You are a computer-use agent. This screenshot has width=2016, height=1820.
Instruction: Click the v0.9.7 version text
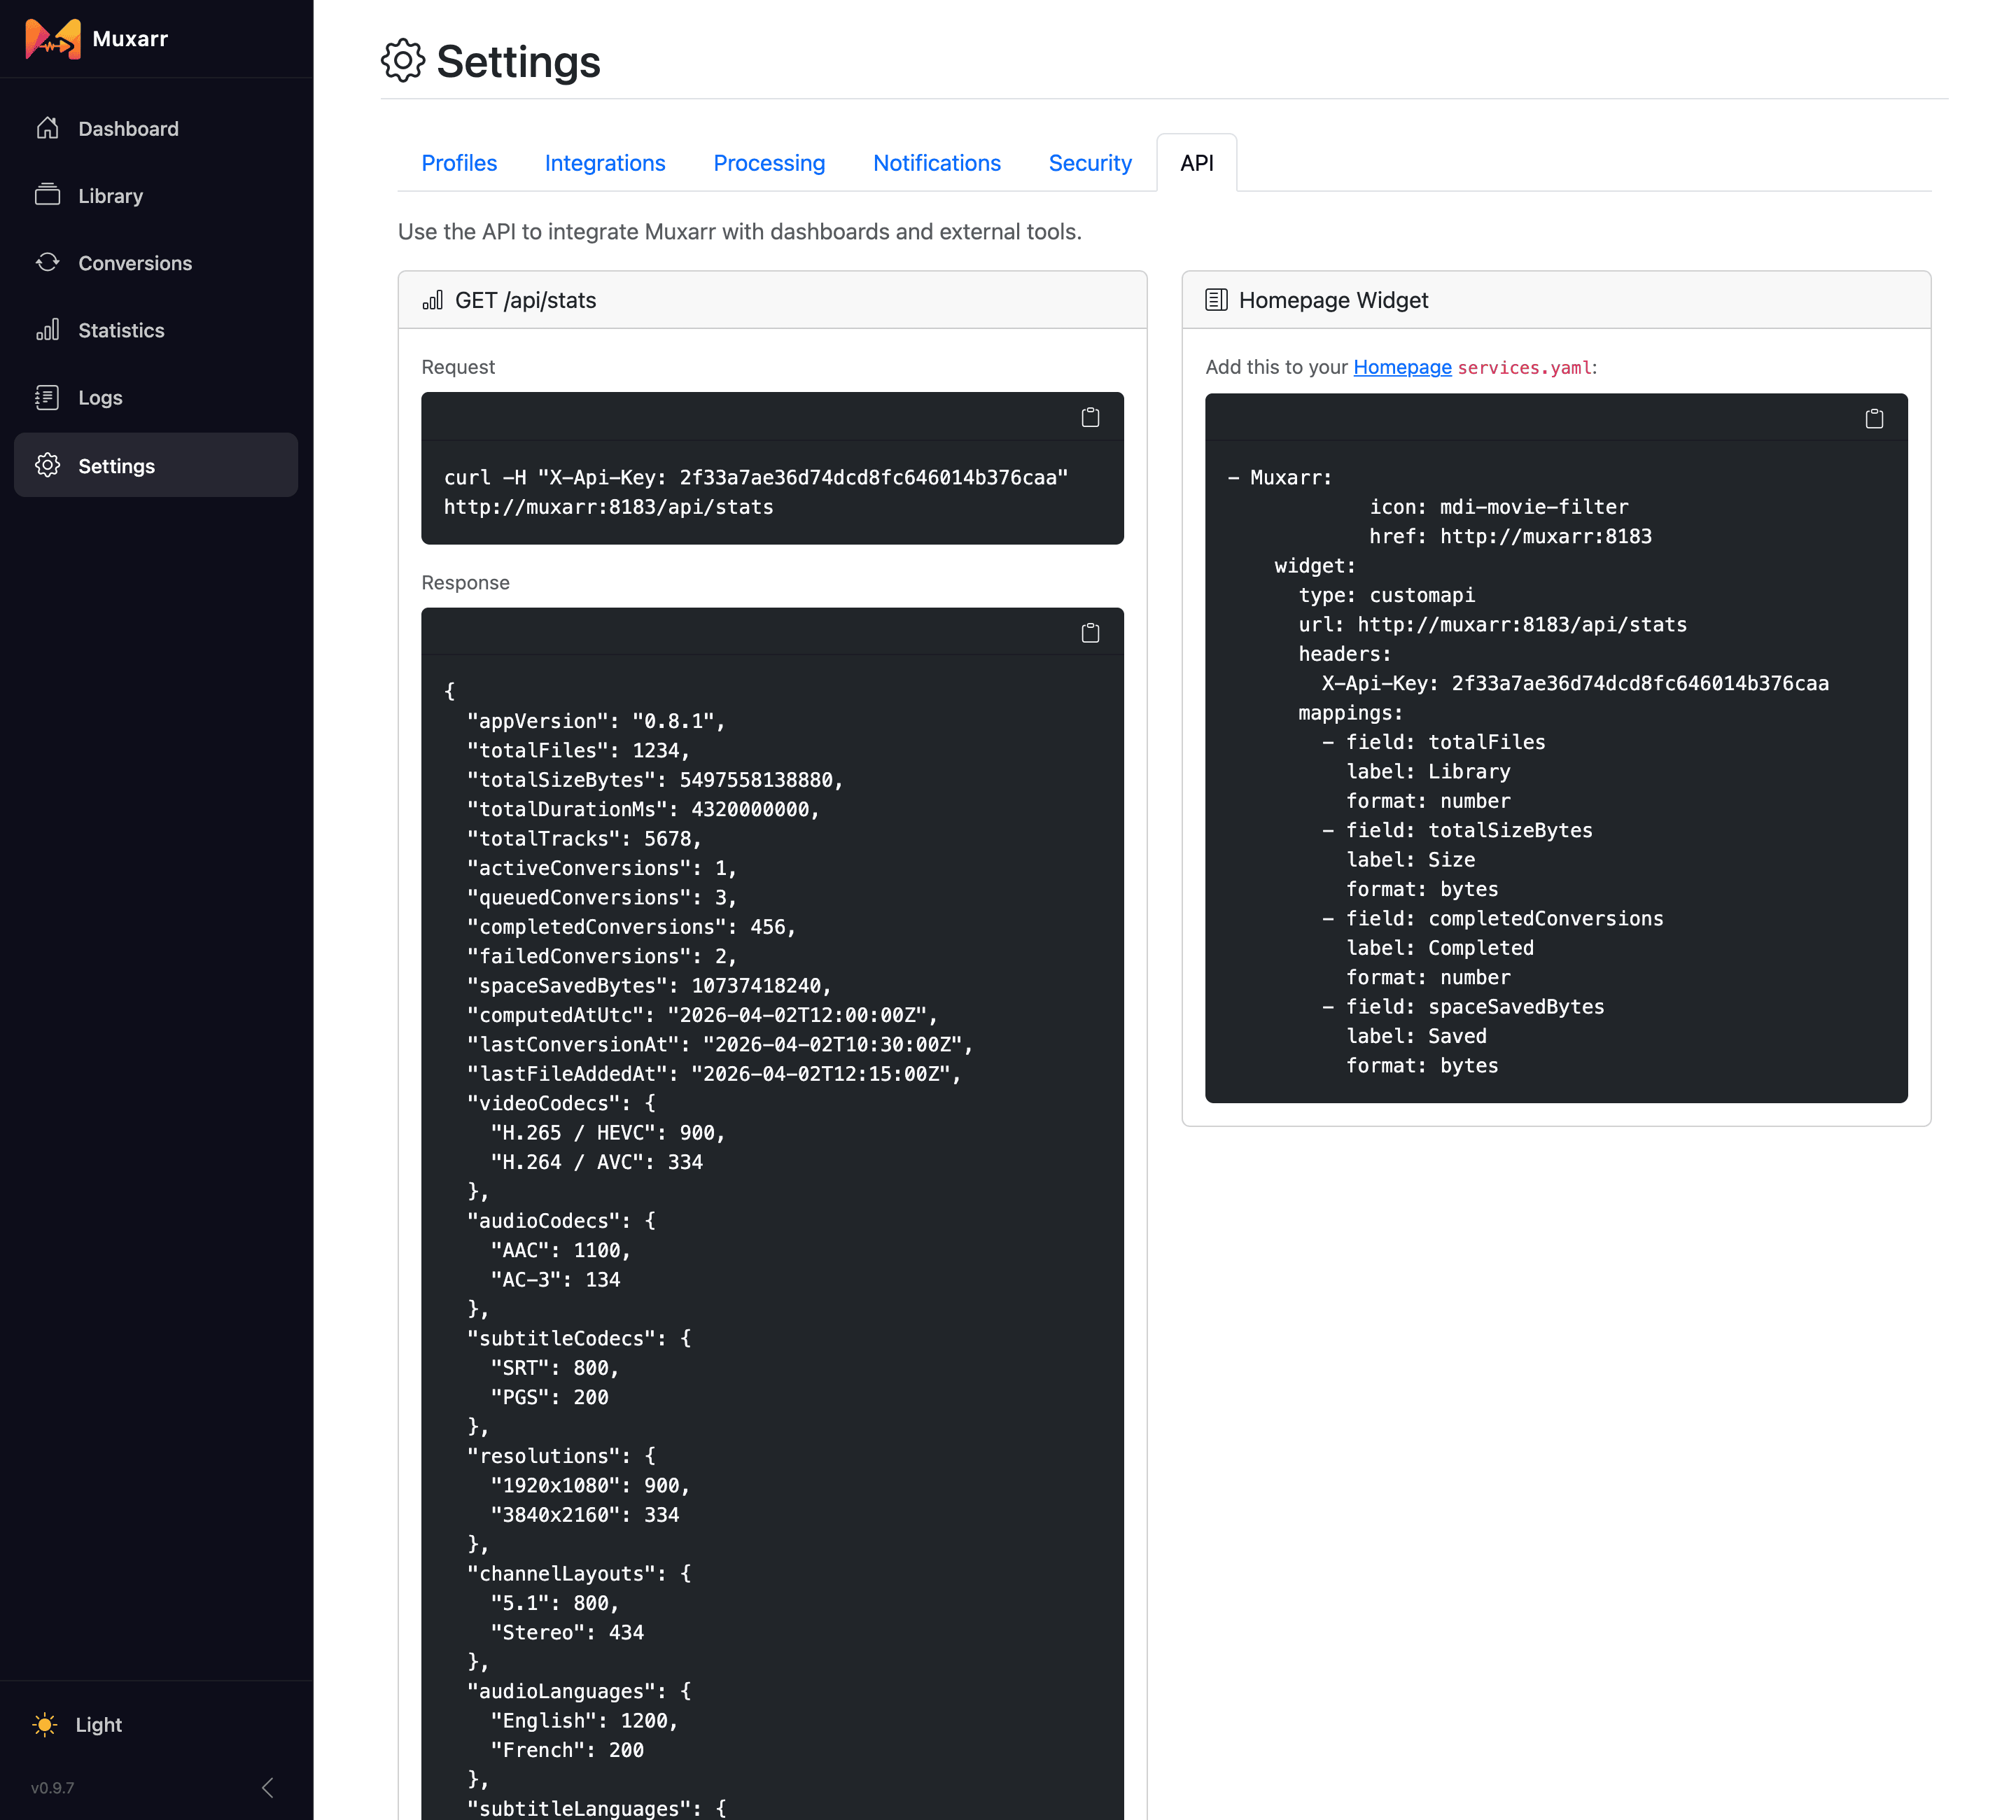click(x=53, y=1787)
